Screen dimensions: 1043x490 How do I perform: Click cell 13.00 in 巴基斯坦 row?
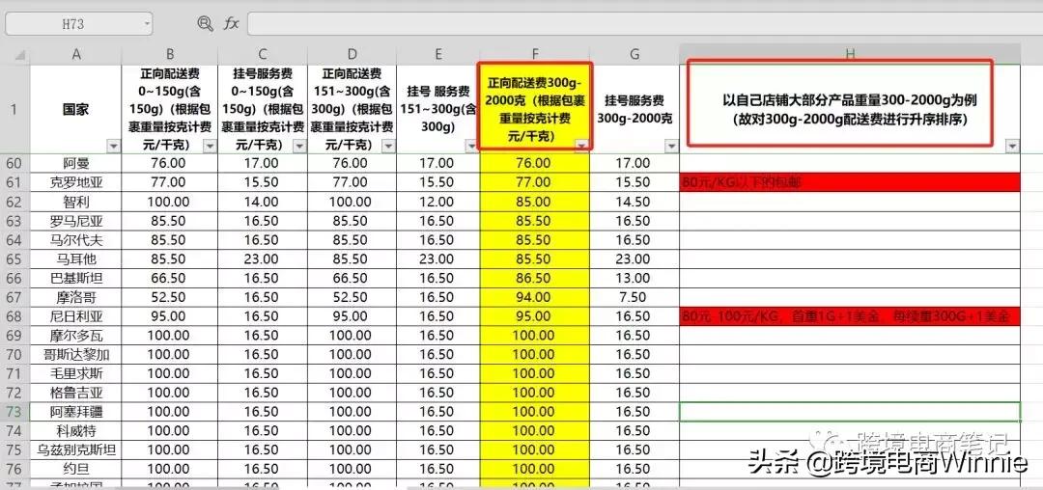click(x=634, y=278)
